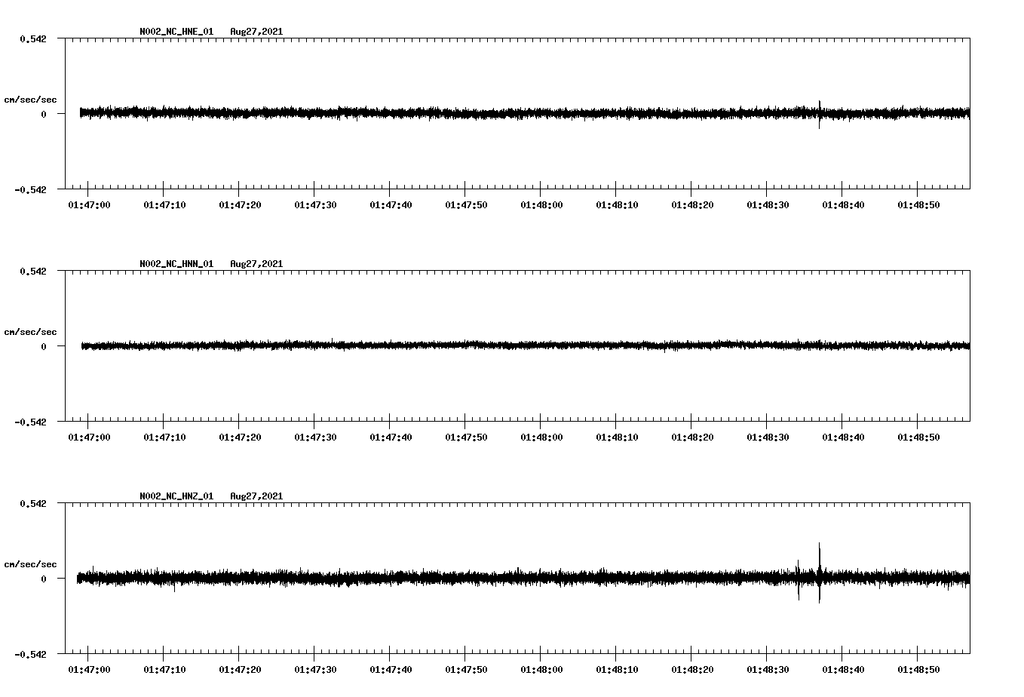Click the 01:48:10 time label on HNN plot

tap(617, 437)
